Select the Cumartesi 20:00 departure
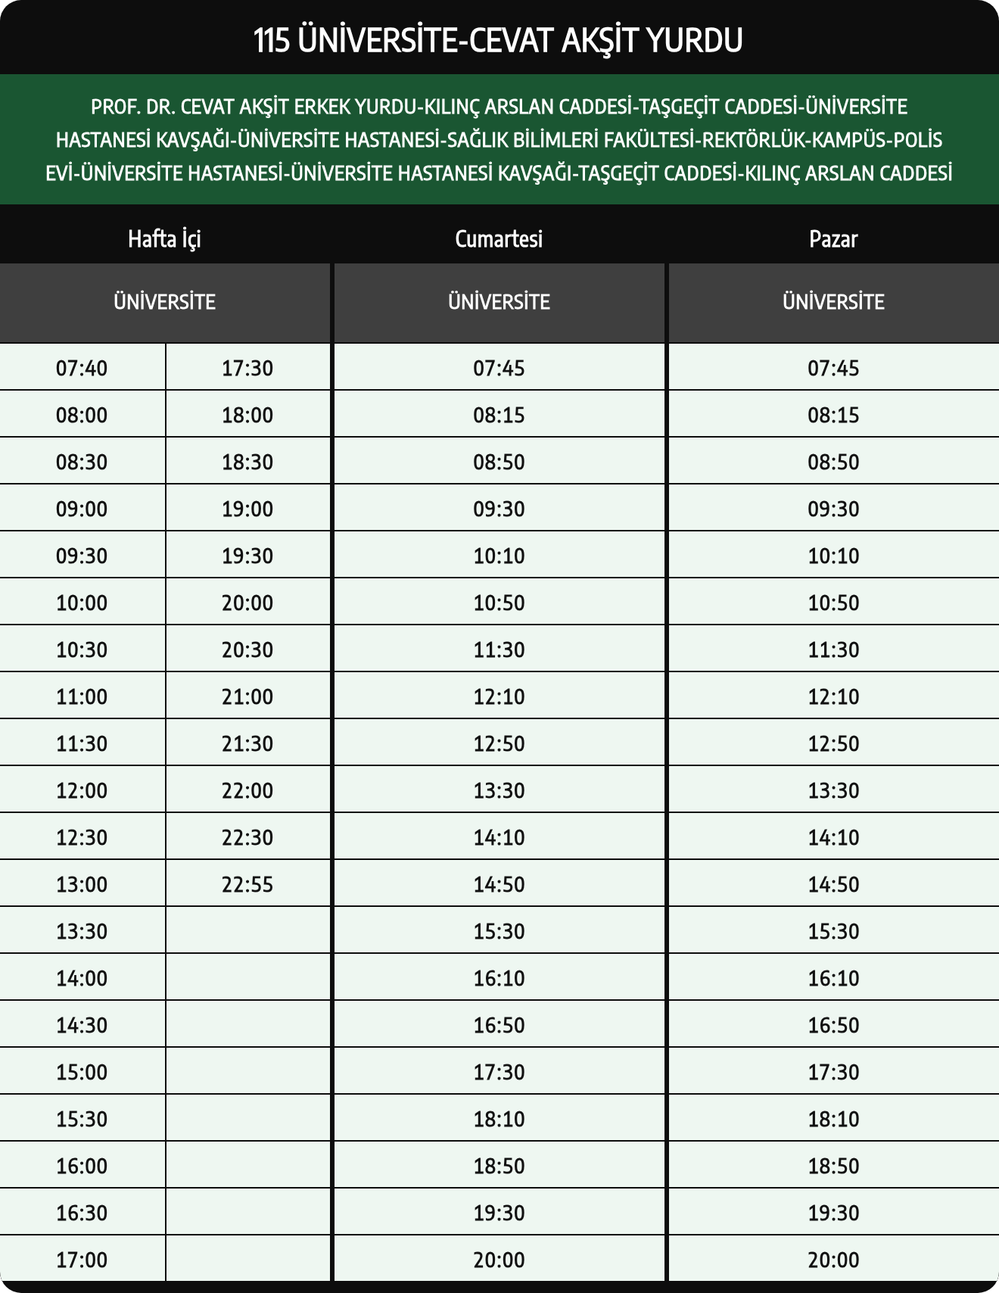This screenshot has width=999, height=1293. (499, 1260)
